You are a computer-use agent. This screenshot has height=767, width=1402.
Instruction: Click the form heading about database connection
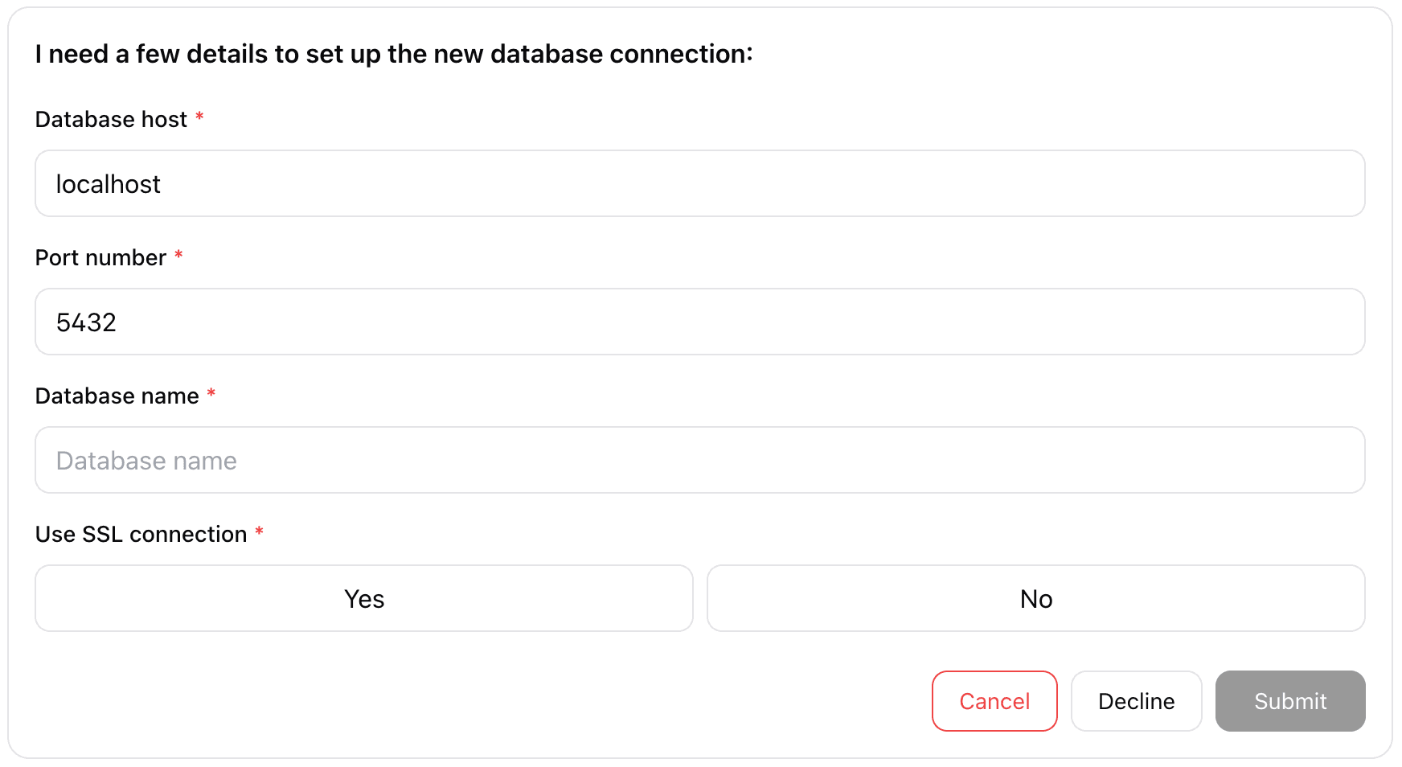point(394,54)
